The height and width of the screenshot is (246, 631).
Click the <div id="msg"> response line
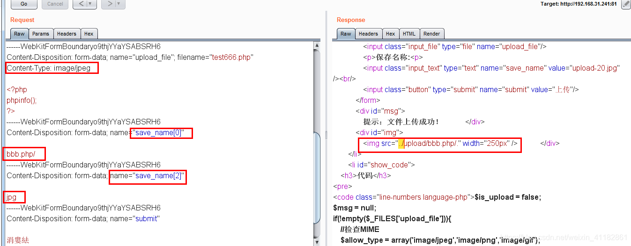[380, 111]
